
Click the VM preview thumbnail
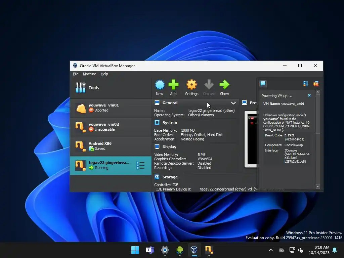(251, 139)
